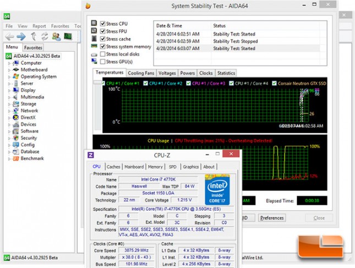Open the users icon in AIDA64 toolbar
The width and height of the screenshot is (355, 268).
tap(56, 36)
